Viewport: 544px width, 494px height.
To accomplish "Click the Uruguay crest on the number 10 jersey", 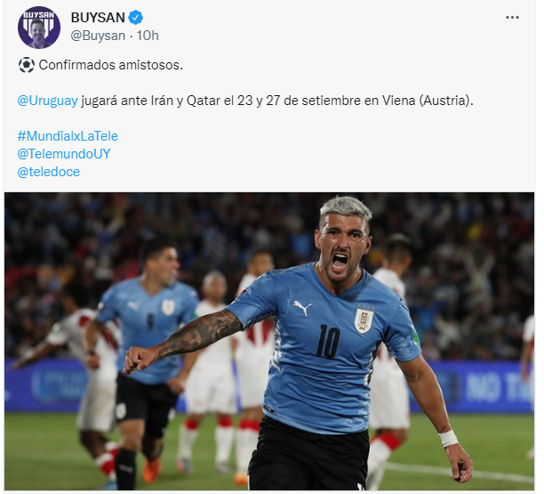I will (x=364, y=320).
